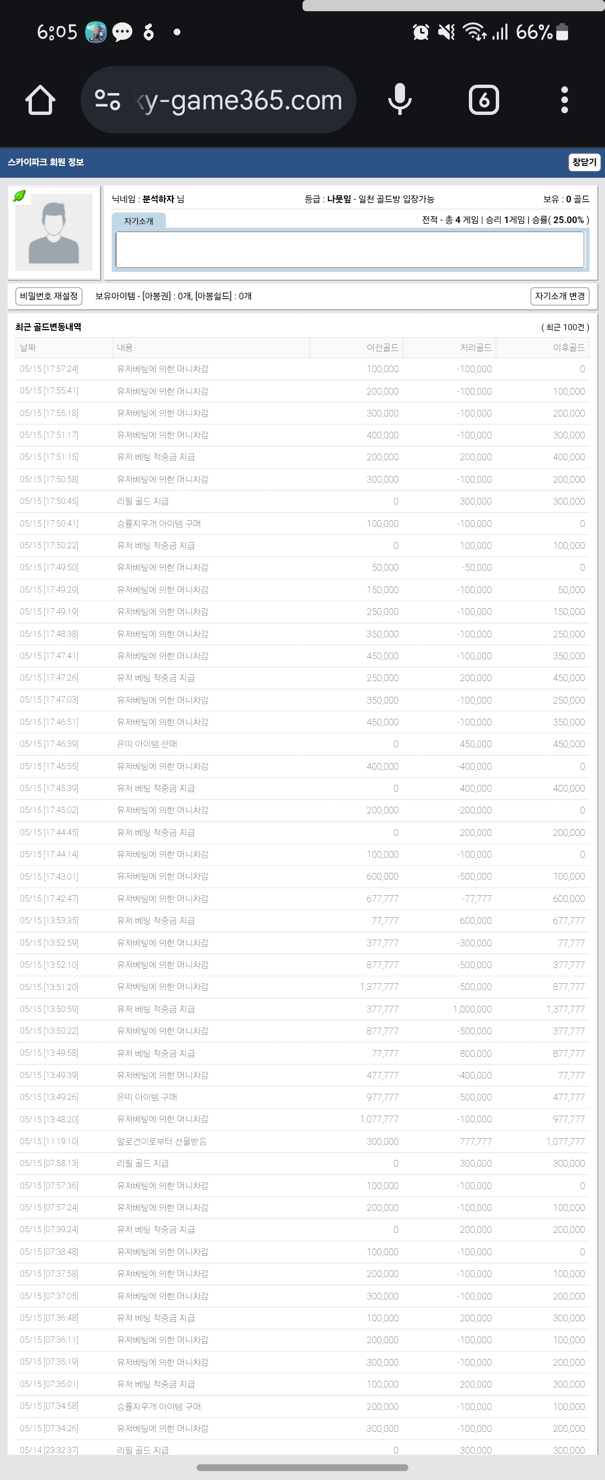Tap the microphone voice search icon

[399, 99]
